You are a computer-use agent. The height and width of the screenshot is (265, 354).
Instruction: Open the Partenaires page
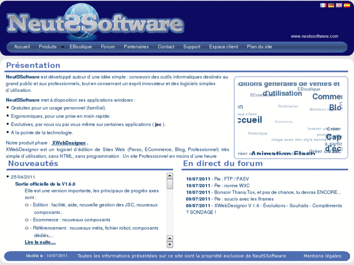pos(136,47)
